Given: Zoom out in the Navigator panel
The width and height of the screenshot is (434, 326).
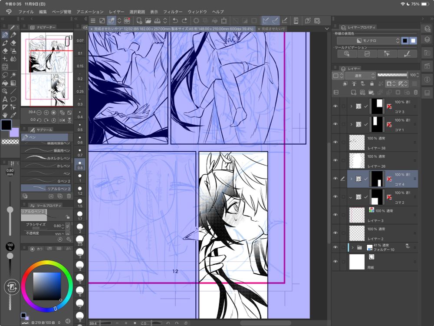Looking at the screenshot, I should click(39, 113).
